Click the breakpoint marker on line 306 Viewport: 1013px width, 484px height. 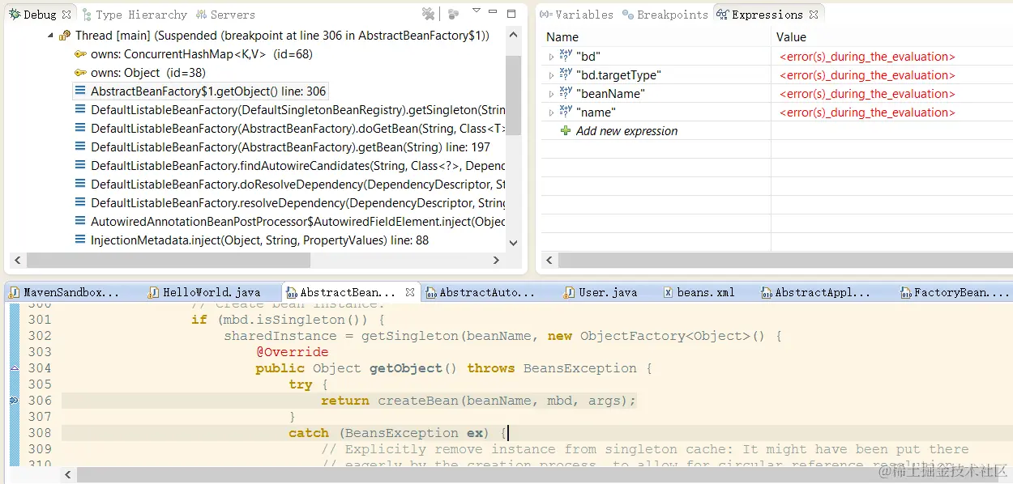point(14,401)
